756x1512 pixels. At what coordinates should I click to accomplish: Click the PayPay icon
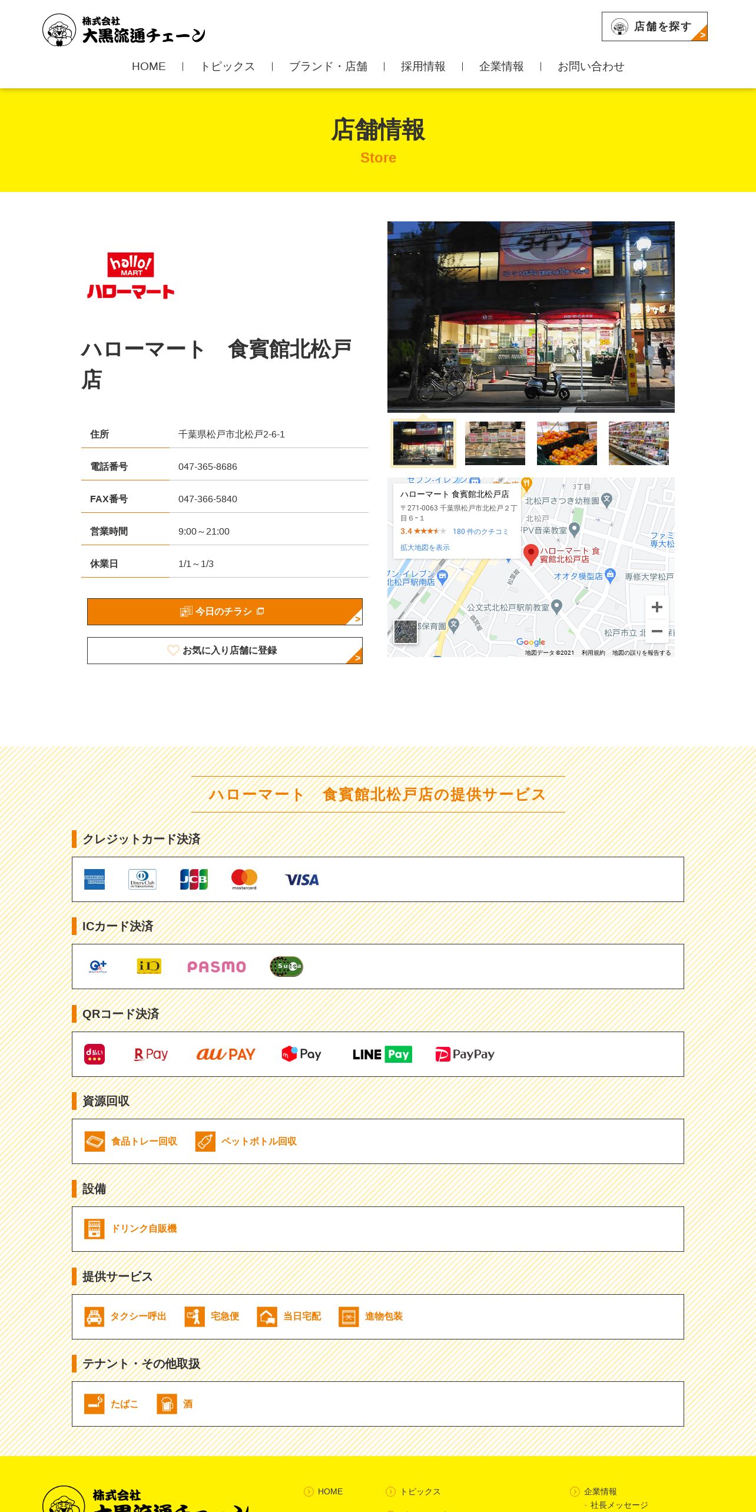465,1054
